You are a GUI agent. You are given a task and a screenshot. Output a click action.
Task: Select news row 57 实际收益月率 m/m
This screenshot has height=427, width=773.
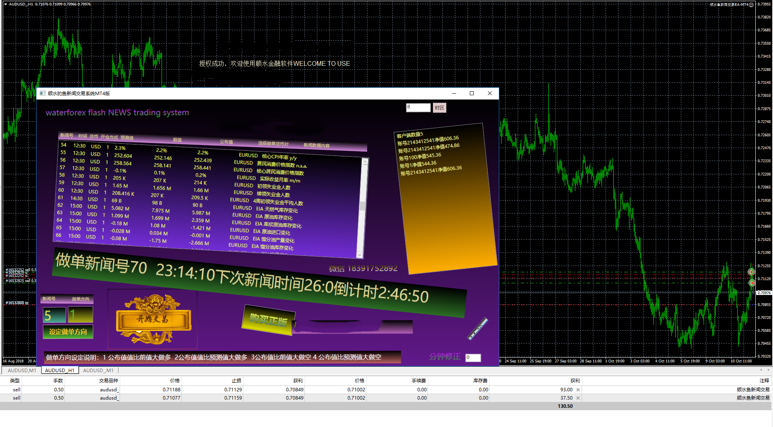179,174
